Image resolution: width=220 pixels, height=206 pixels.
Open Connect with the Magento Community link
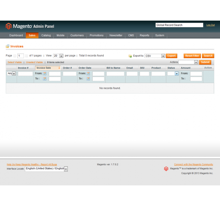pyautogui.click(x=194, y=164)
